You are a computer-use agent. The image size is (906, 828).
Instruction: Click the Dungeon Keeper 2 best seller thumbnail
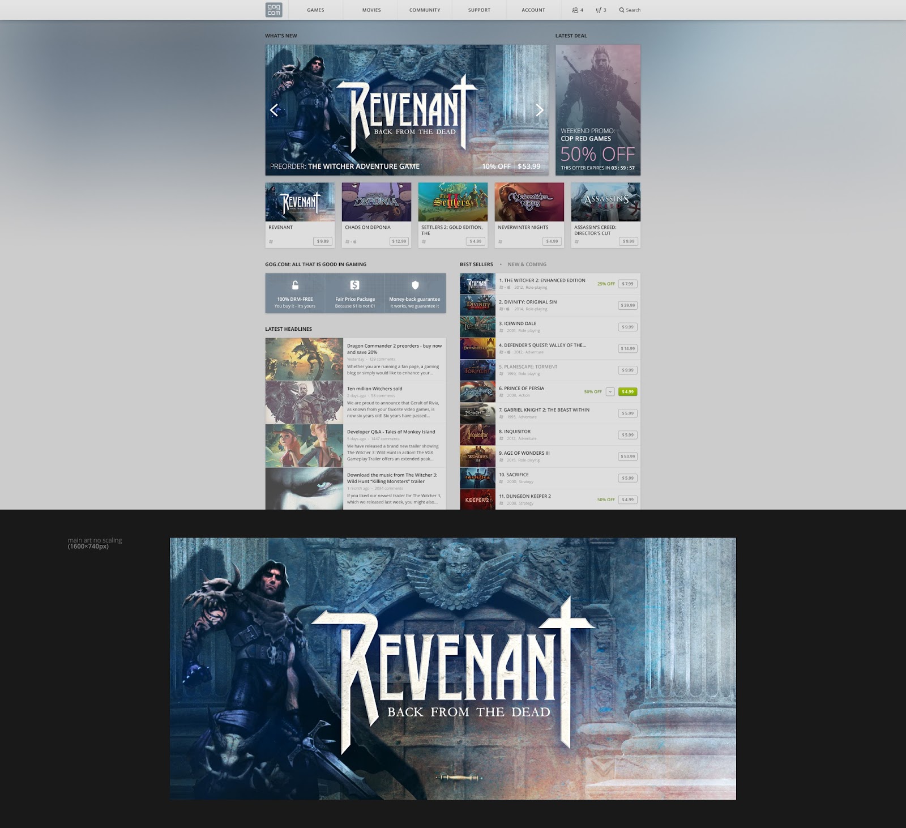pyautogui.click(x=478, y=500)
